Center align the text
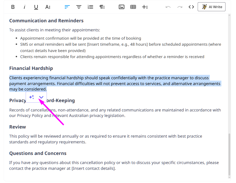 (x=79, y=7)
